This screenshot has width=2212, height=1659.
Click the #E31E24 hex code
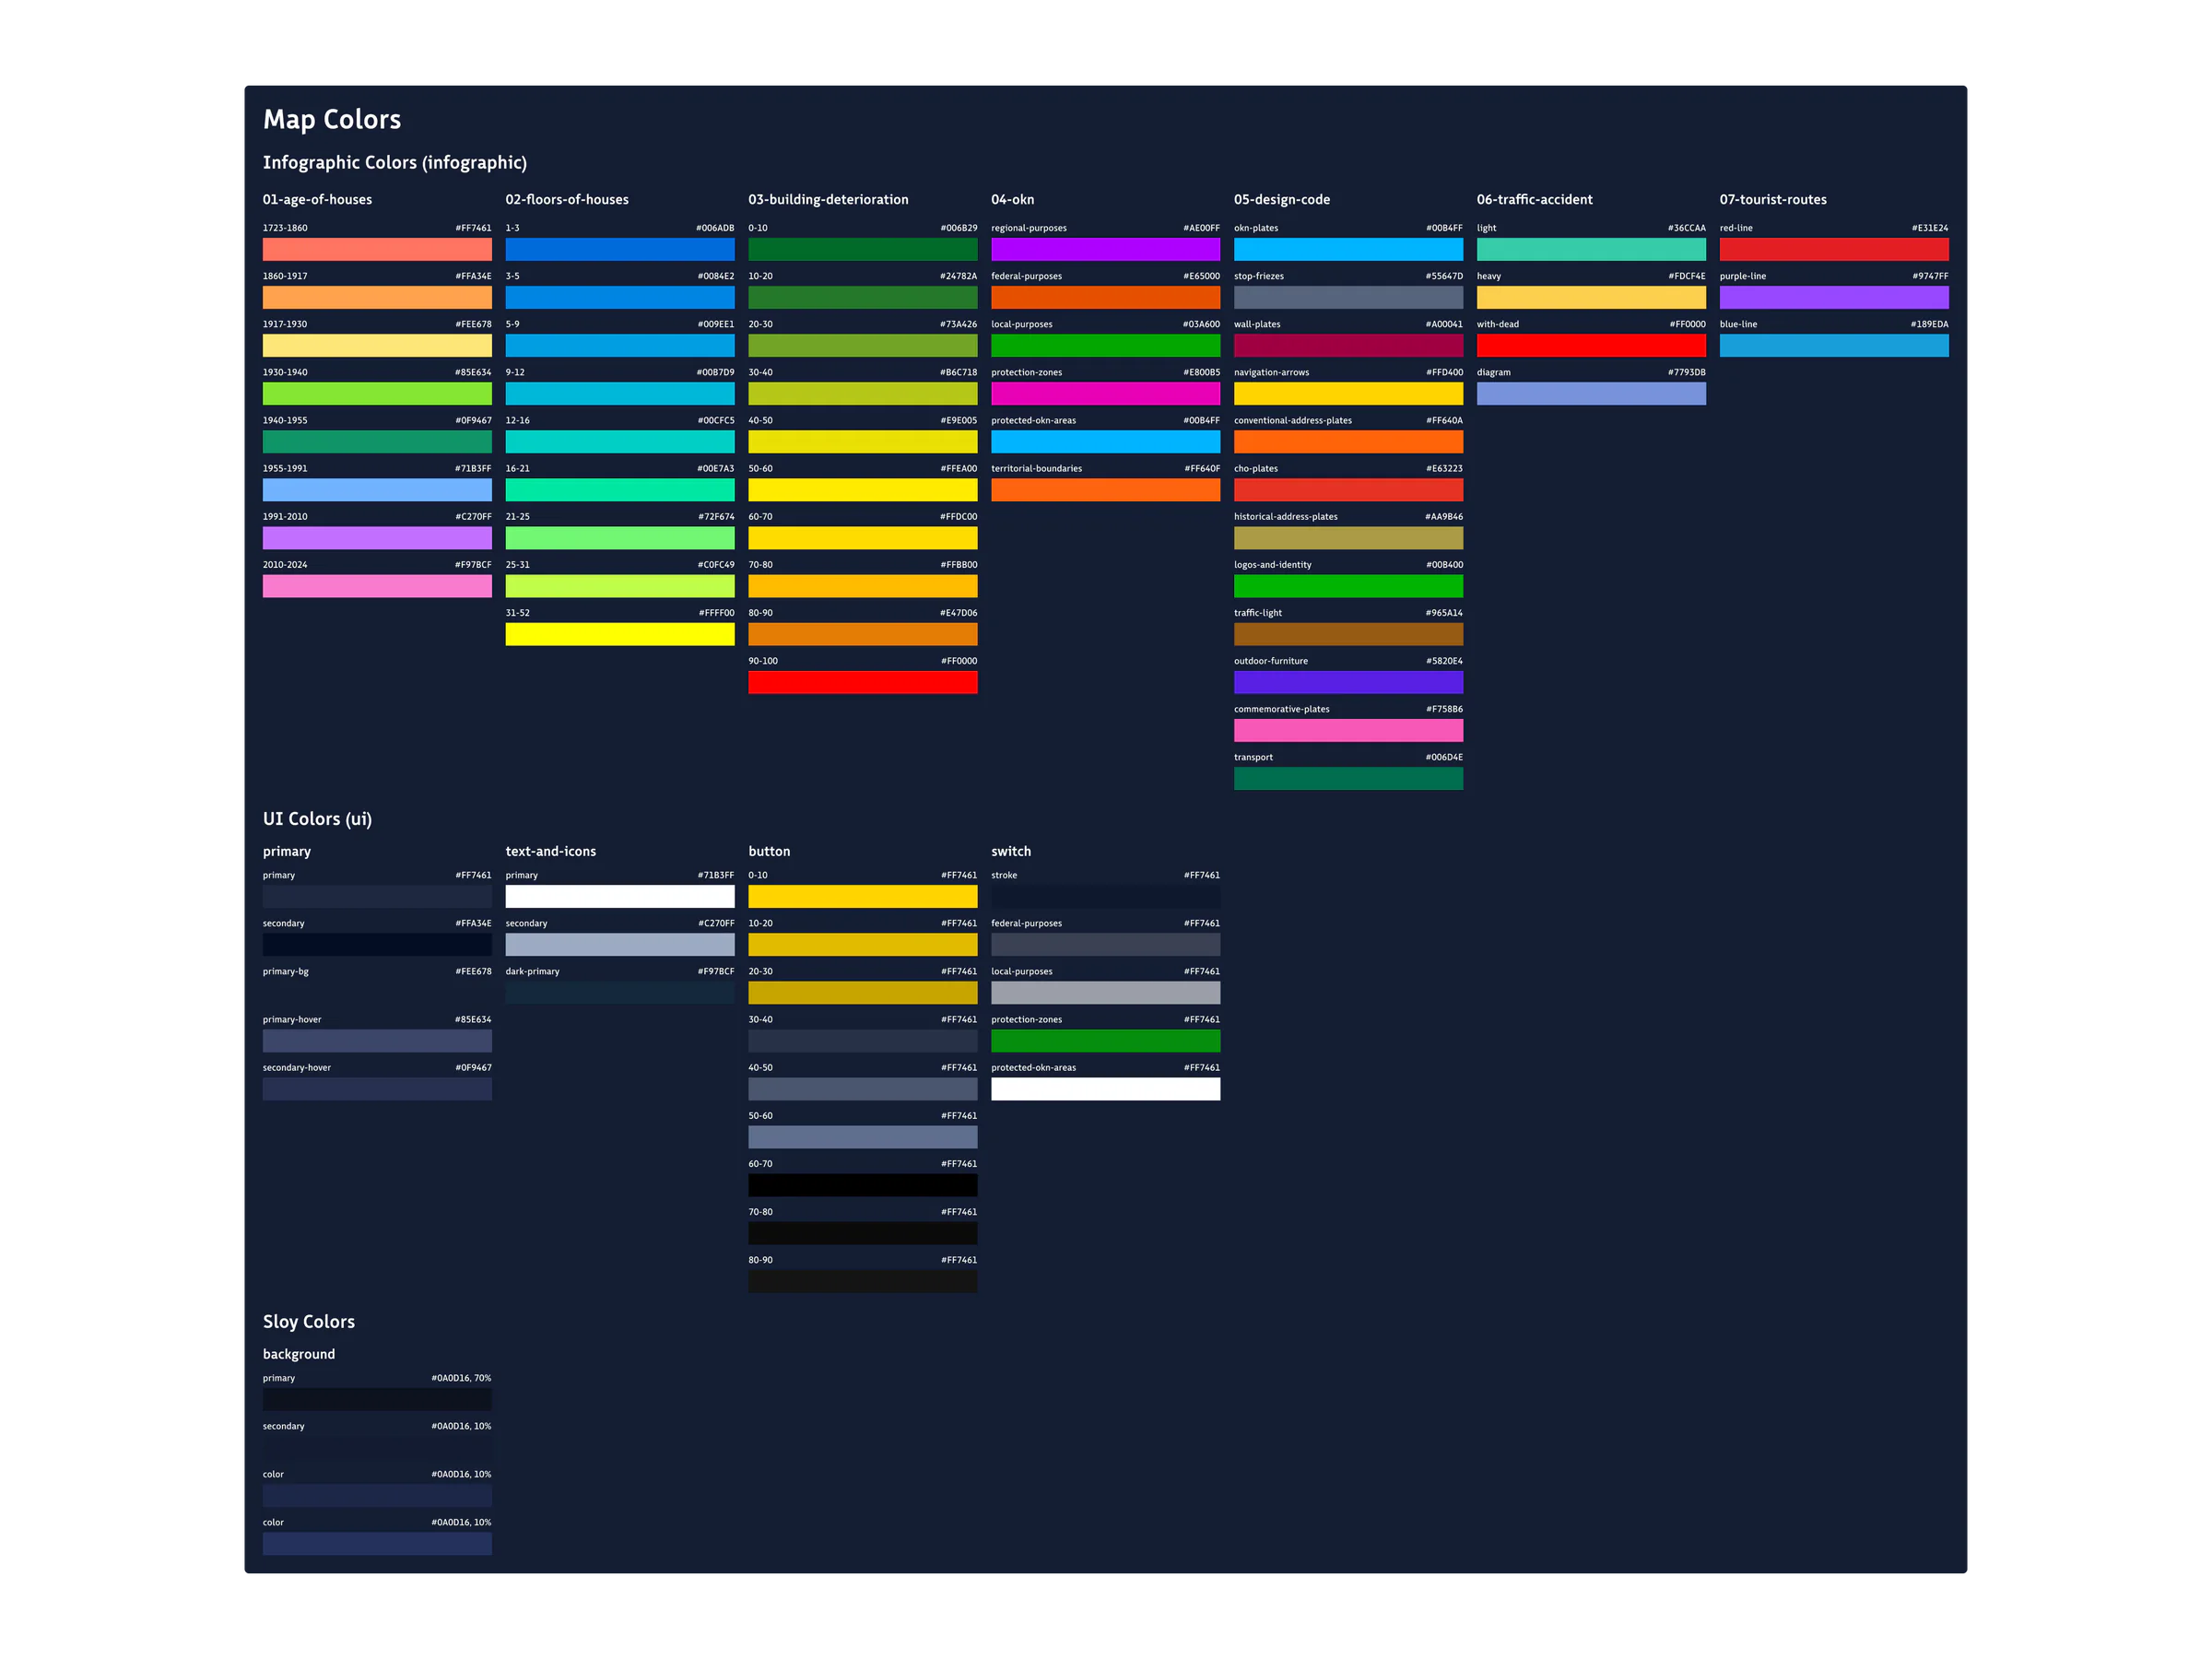coord(1930,228)
